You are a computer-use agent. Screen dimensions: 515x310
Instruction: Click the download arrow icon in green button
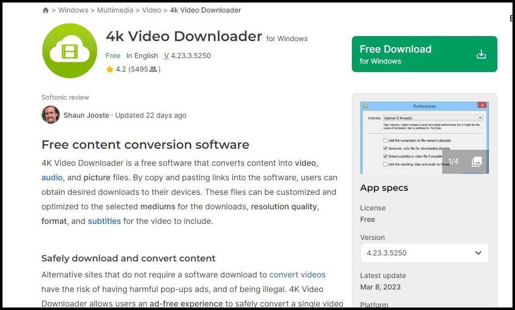tap(481, 54)
